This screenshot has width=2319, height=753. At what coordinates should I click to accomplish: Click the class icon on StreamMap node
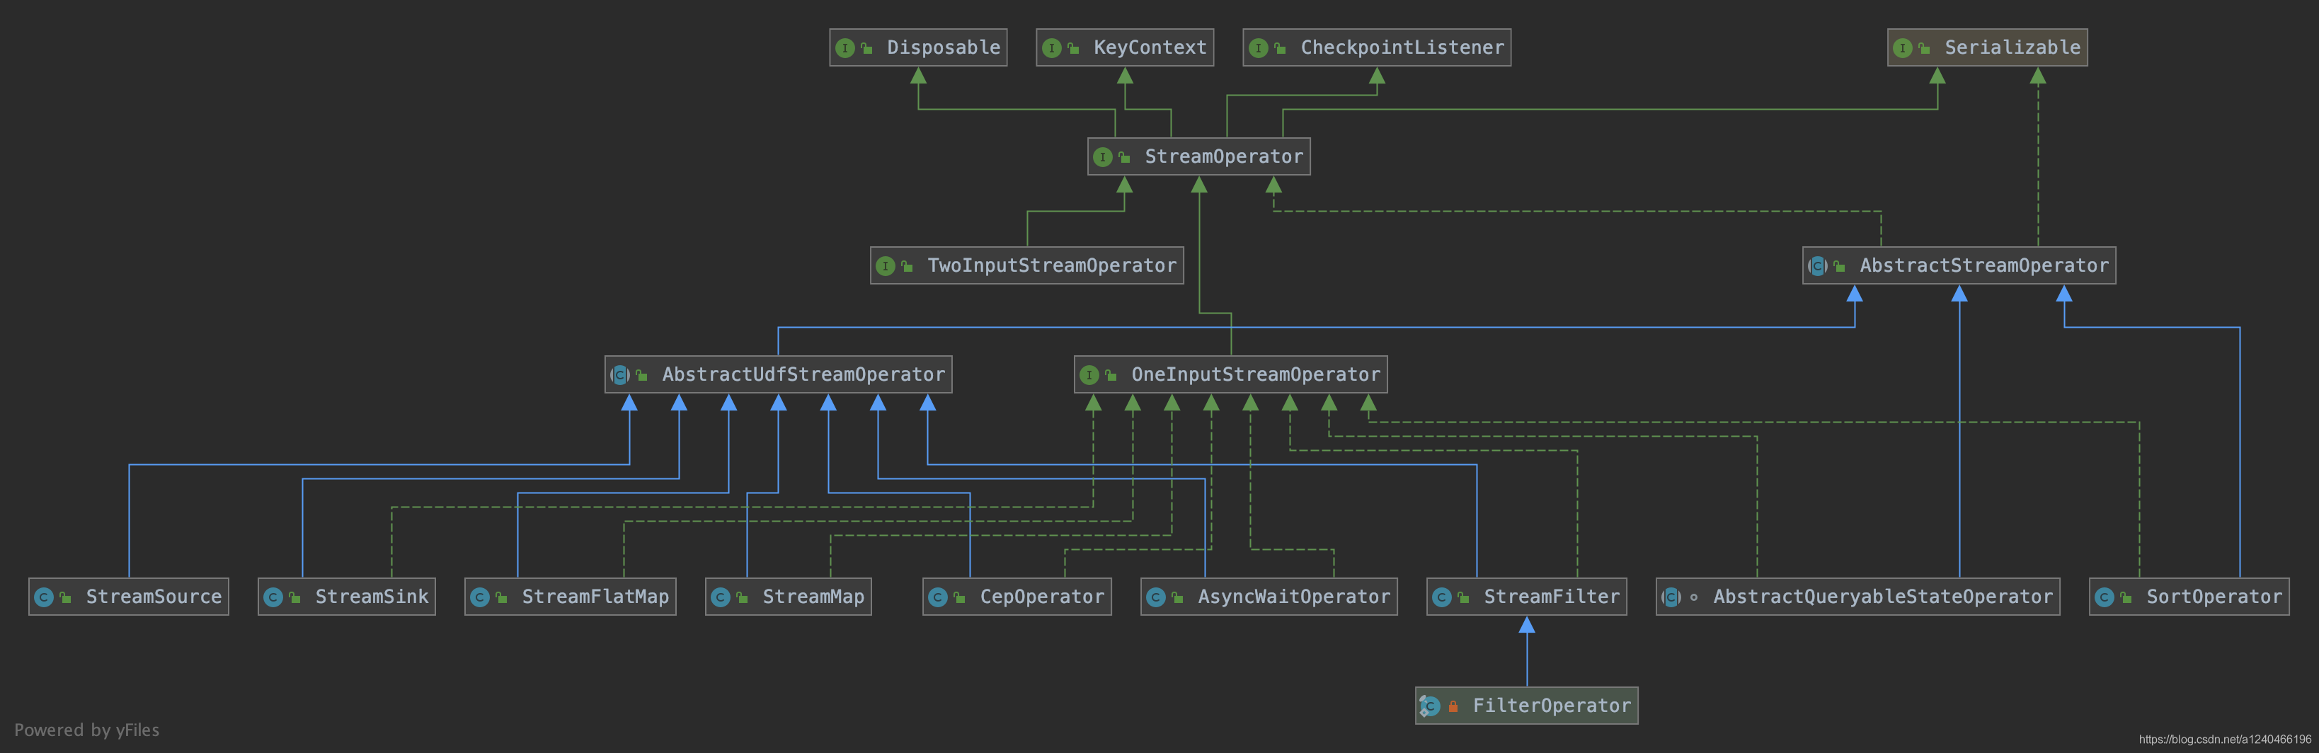(x=720, y=597)
